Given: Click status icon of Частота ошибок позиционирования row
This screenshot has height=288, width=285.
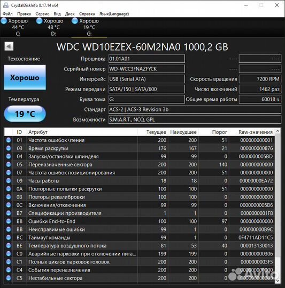Looking at the screenshot, I should pos(9,172).
